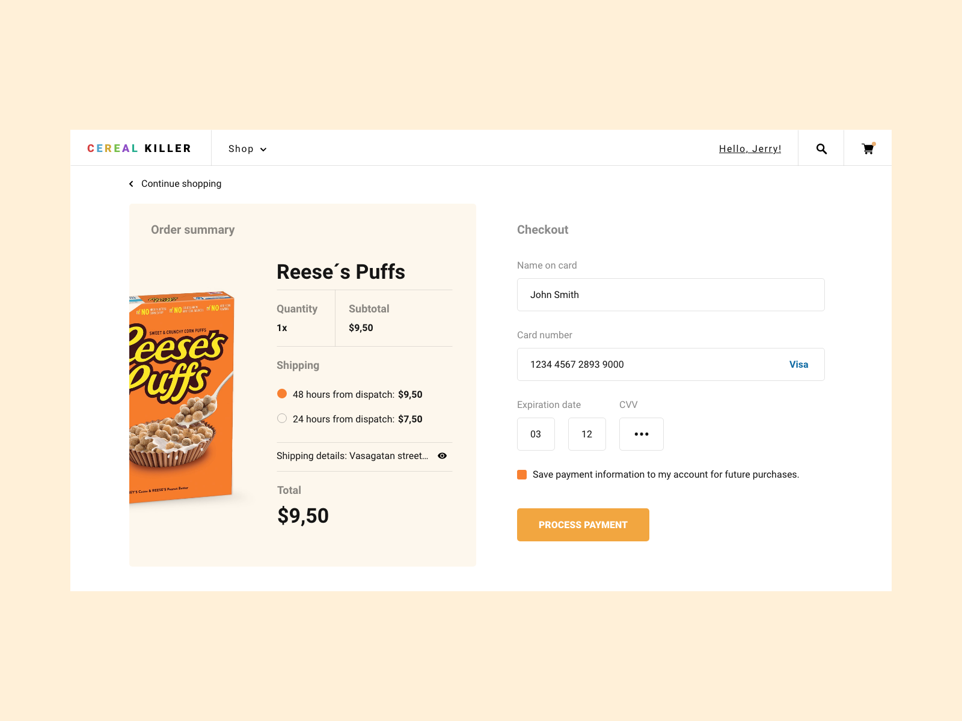Click the Name on card field
The height and width of the screenshot is (721, 962).
click(670, 295)
